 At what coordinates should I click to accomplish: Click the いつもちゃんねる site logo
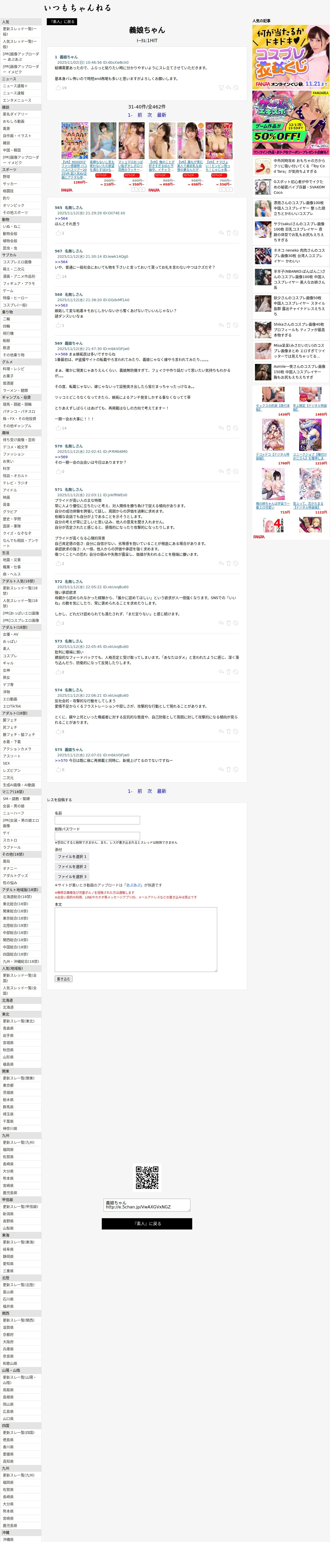77,8
